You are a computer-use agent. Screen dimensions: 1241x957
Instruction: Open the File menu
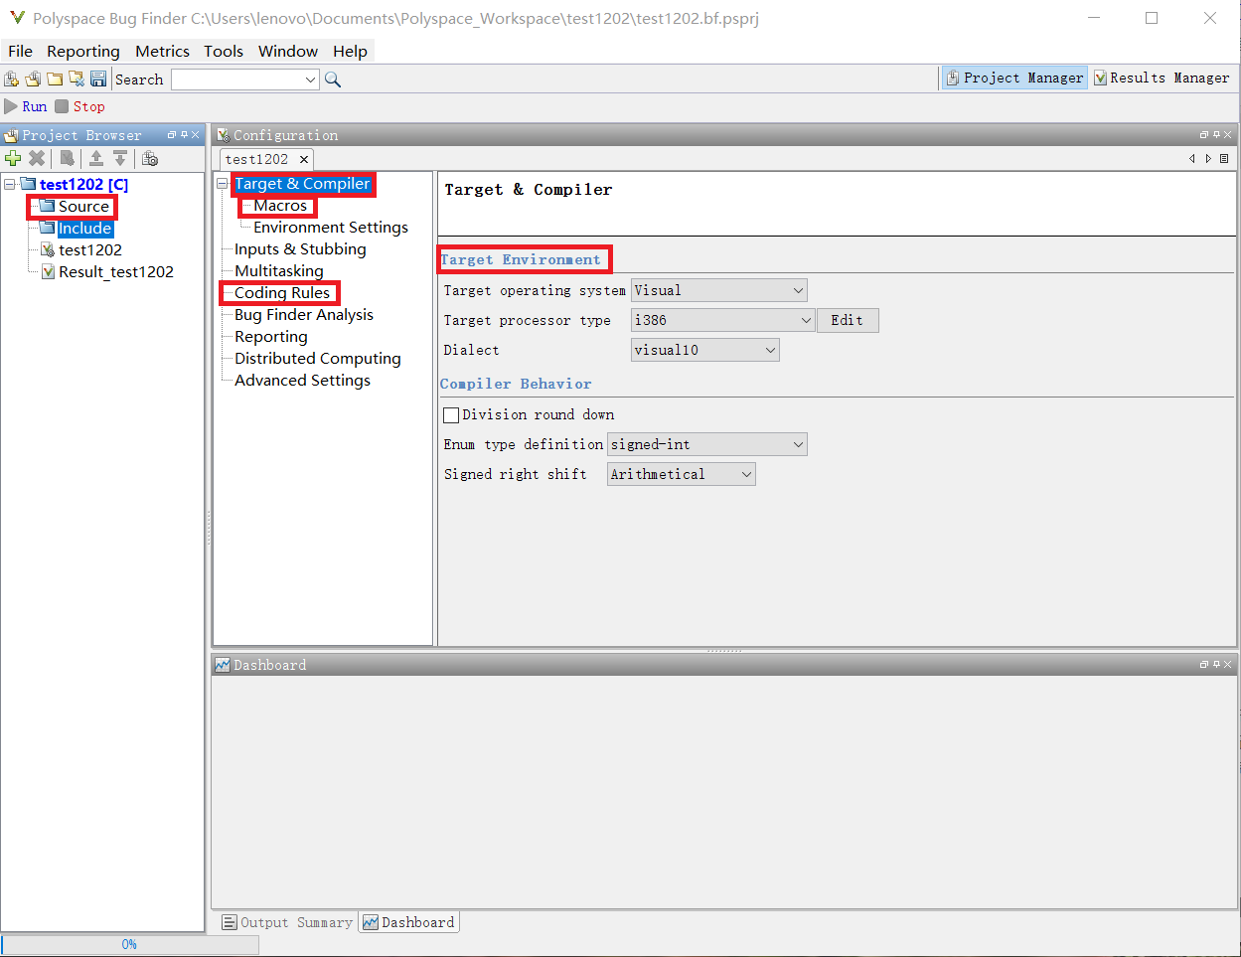pyautogui.click(x=20, y=52)
